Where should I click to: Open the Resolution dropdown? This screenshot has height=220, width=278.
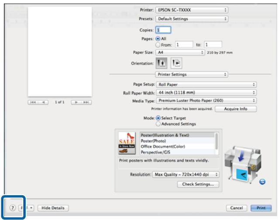(185, 175)
